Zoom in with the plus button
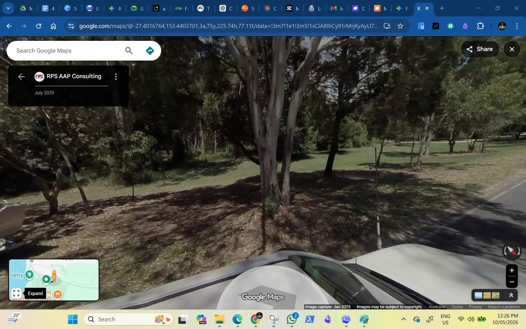The width and height of the screenshot is (526, 329). (512, 270)
